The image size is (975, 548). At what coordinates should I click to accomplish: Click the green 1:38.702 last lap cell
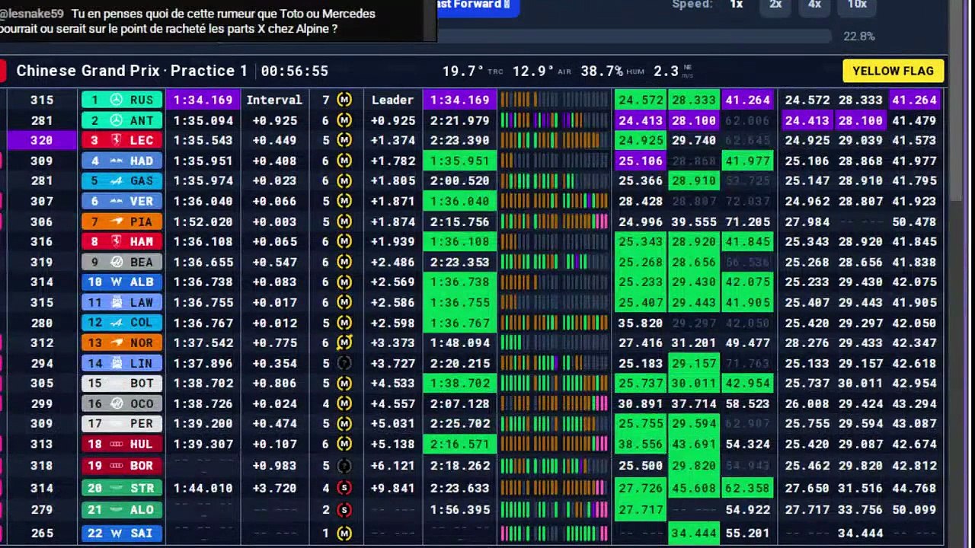coord(459,383)
